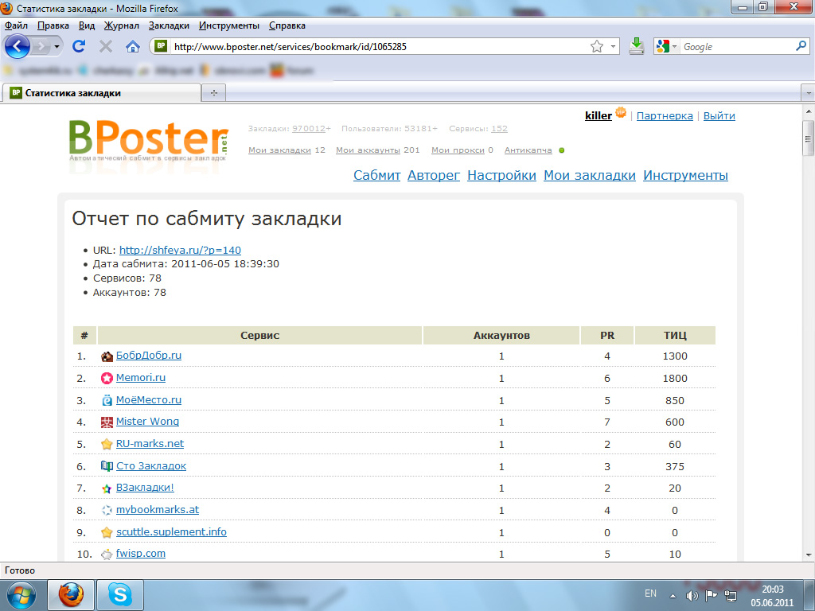The width and height of the screenshot is (815, 611).
Task: Click the Сто Закладок book icon
Action: click(x=107, y=466)
